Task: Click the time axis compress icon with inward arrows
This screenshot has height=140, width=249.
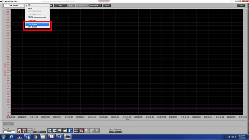Action: pyautogui.click(x=24, y=131)
